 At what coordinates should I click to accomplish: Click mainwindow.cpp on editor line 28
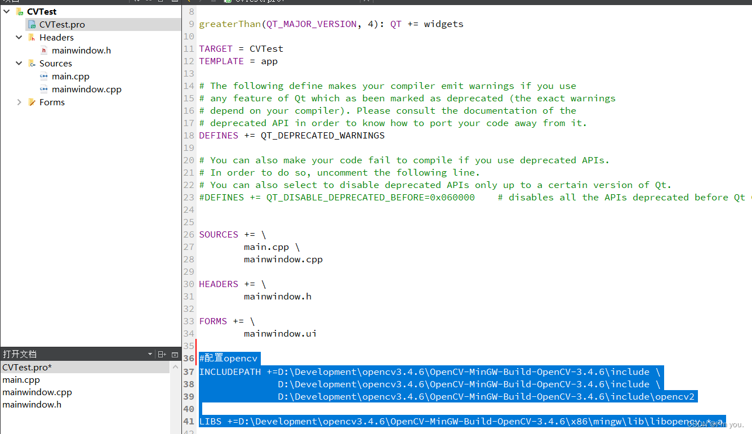pyautogui.click(x=283, y=259)
